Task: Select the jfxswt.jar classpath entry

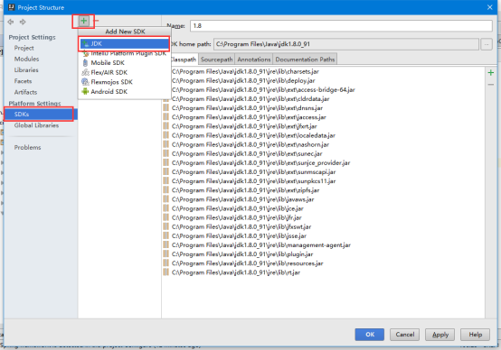Action: 241,227
